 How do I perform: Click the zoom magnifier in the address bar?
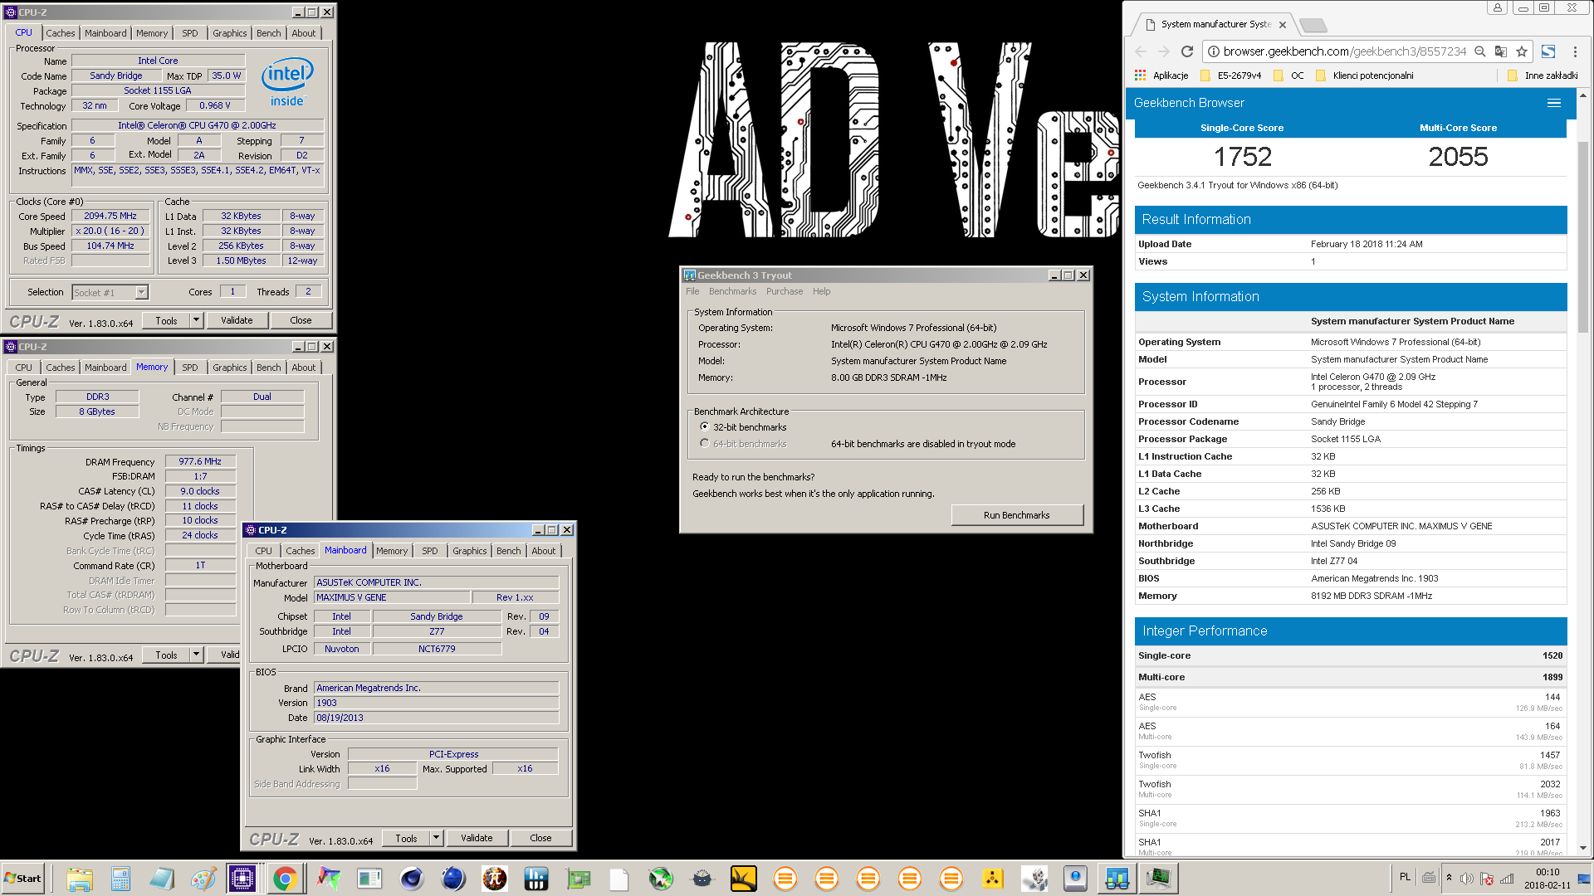point(1480,51)
